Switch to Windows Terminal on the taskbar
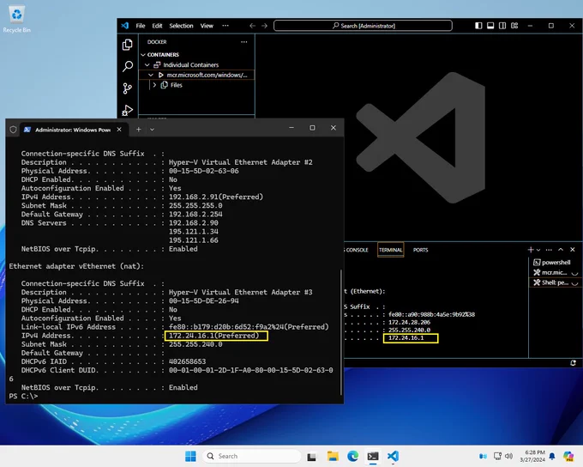The height and width of the screenshot is (467, 583). click(373, 456)
